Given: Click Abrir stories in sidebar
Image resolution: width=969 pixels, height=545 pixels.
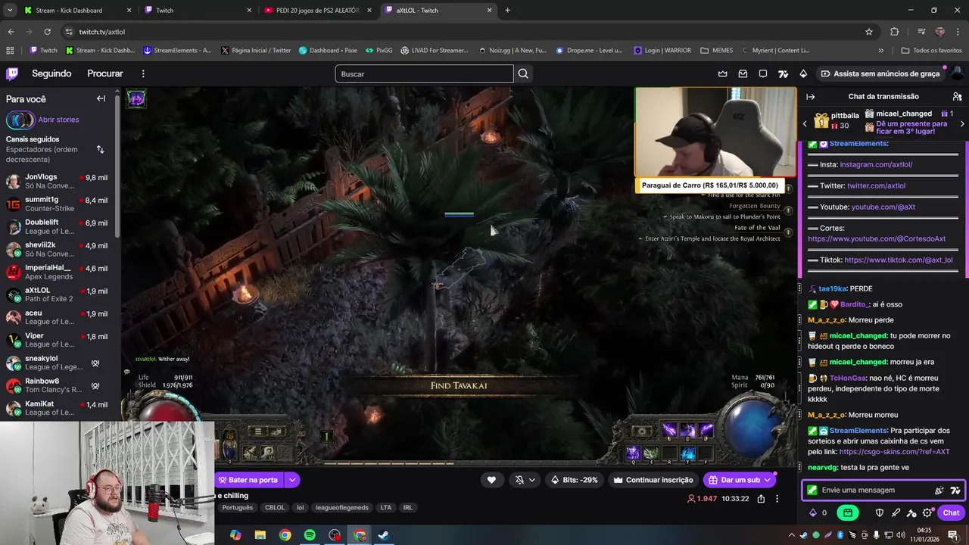Looking at the screenshot, I should [58, 120].
